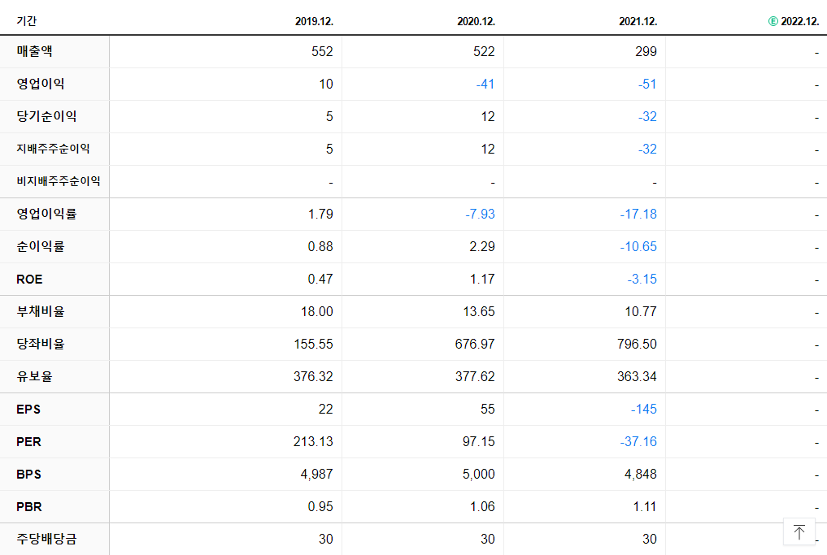Click the 0.47 ROE value

tap(320, 280)
